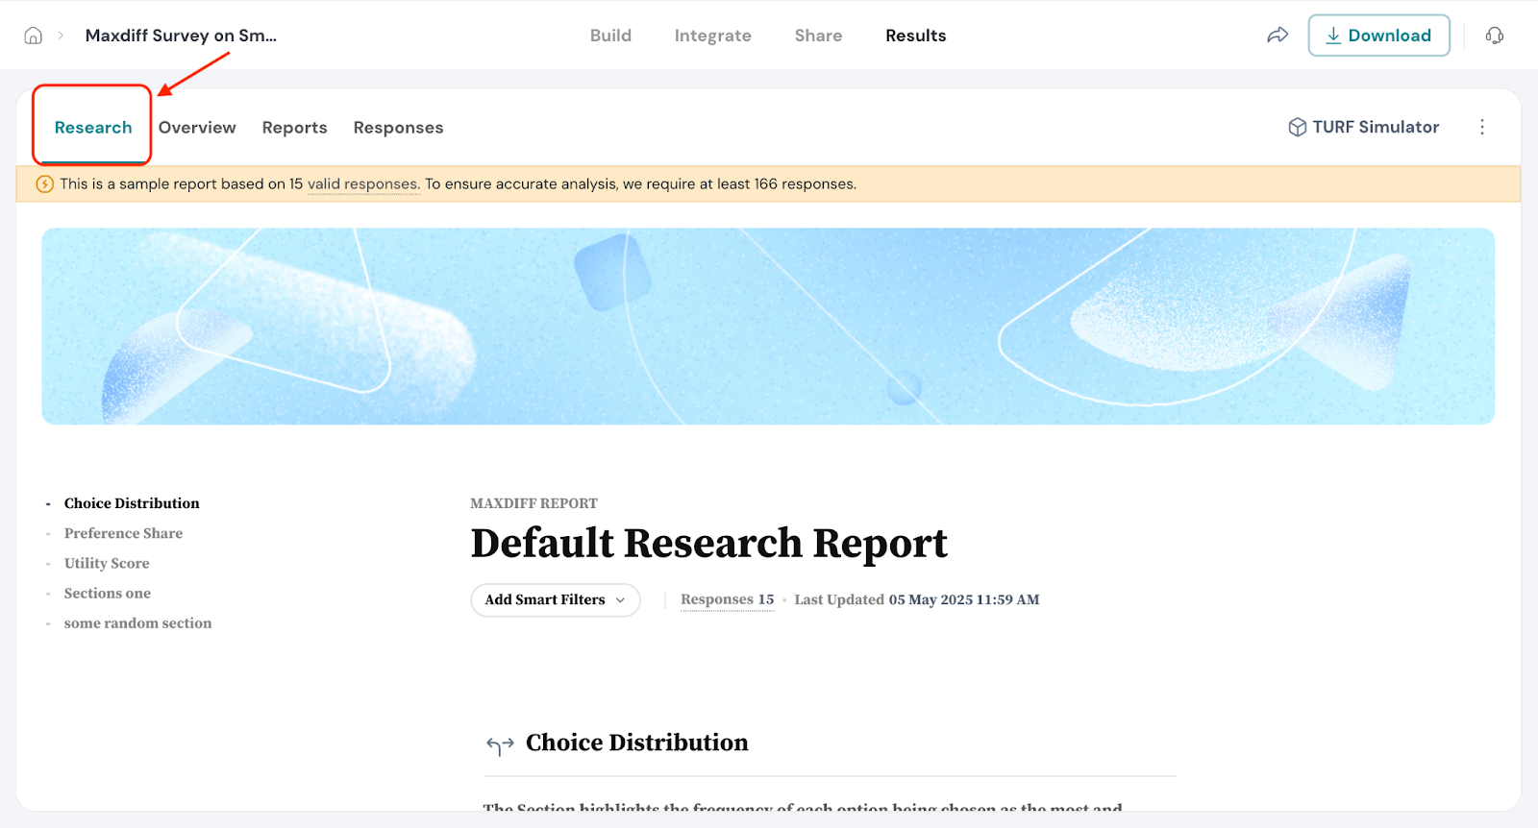Go to the Integrate step

tap(712, 36)
